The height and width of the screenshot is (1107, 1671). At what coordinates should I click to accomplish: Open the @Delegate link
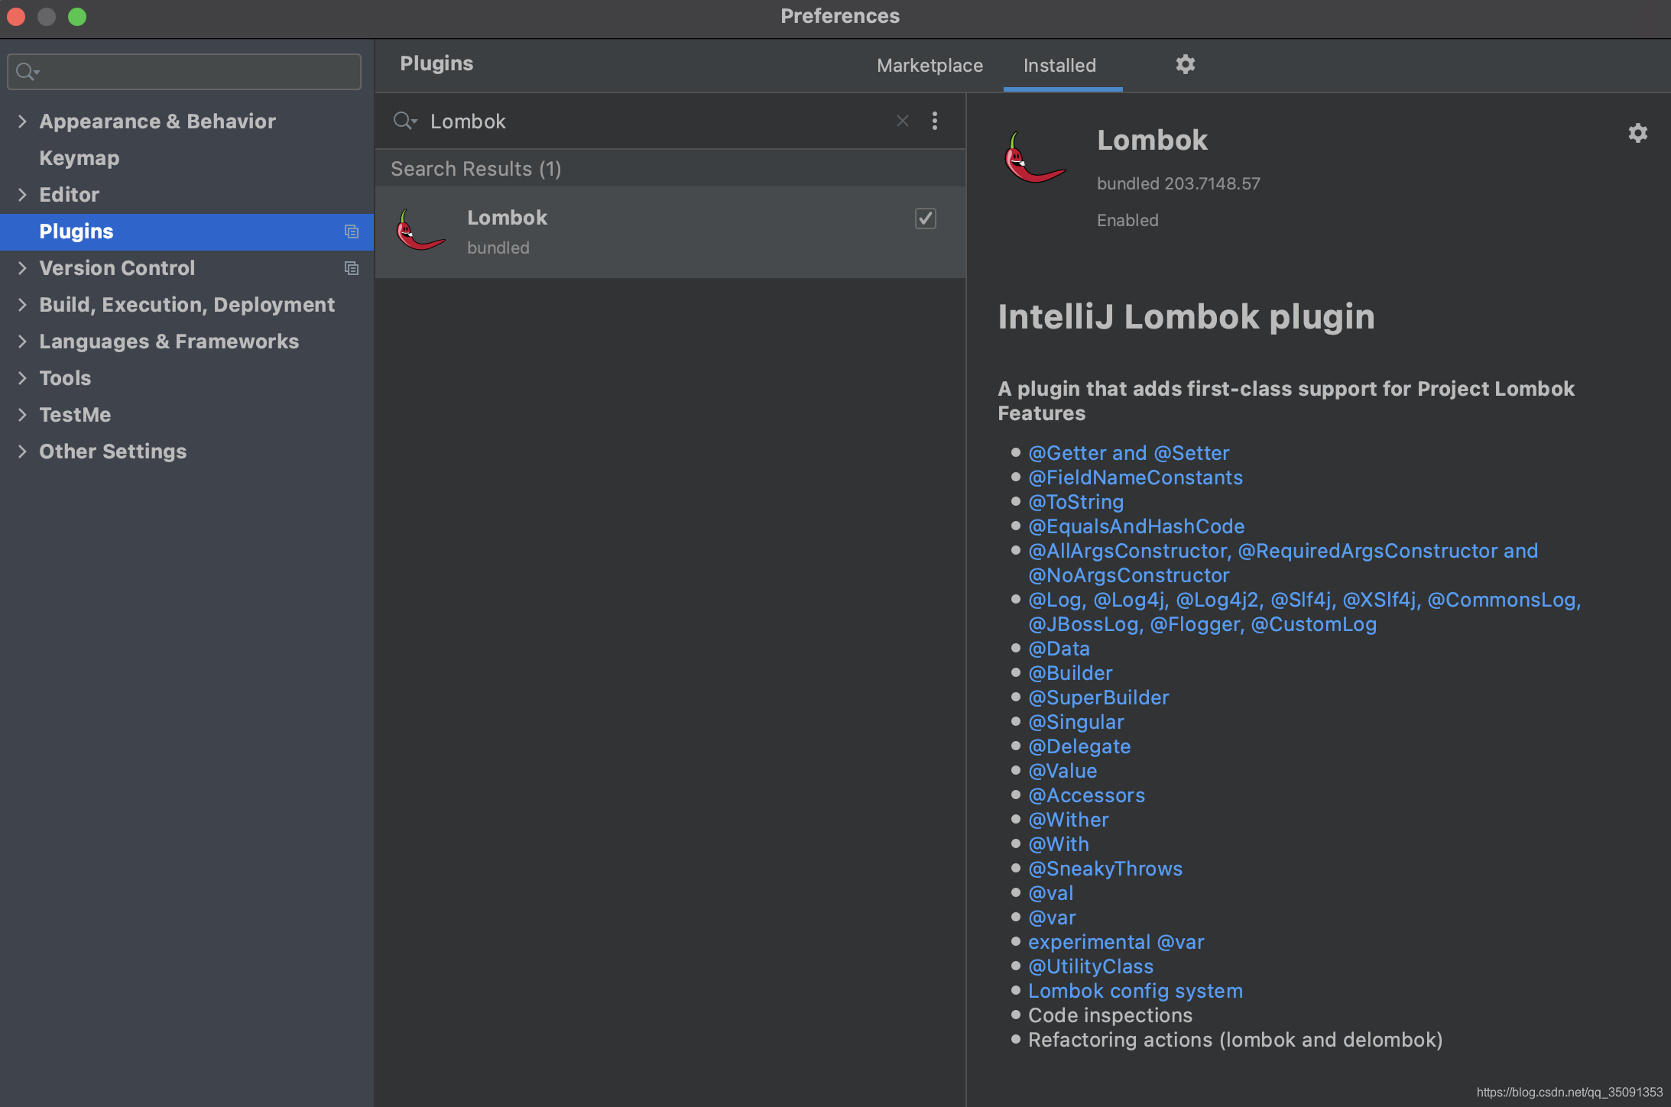pos(1079,746)
